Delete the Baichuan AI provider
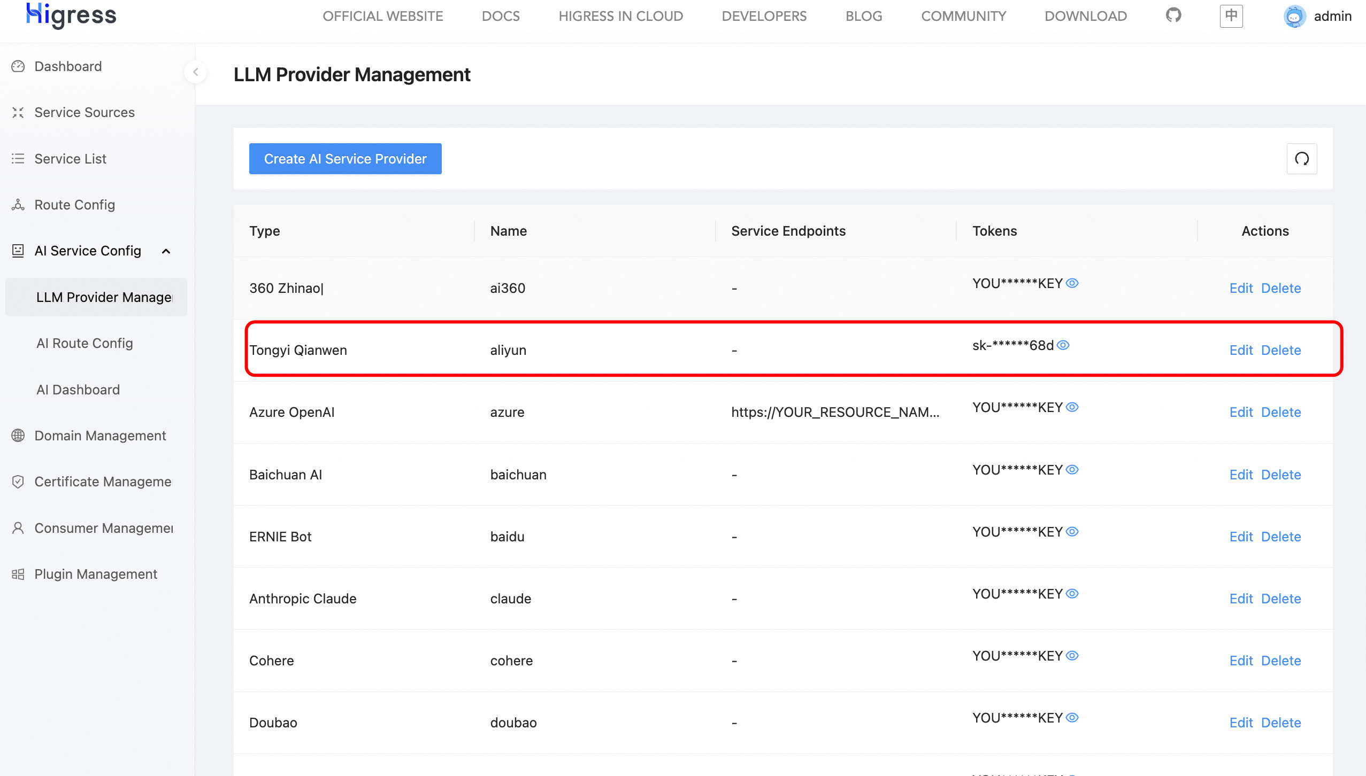Viewport: 1366px width, 776px height. (x=1280, y=475)
